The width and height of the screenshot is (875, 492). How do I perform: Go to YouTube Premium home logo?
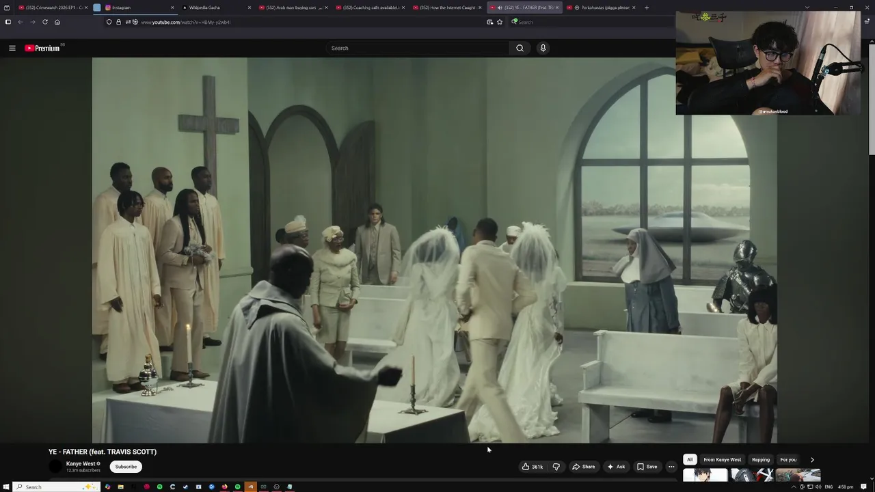click(42, 48)
